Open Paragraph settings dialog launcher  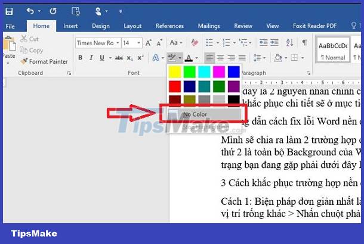(x=309, y=73)
